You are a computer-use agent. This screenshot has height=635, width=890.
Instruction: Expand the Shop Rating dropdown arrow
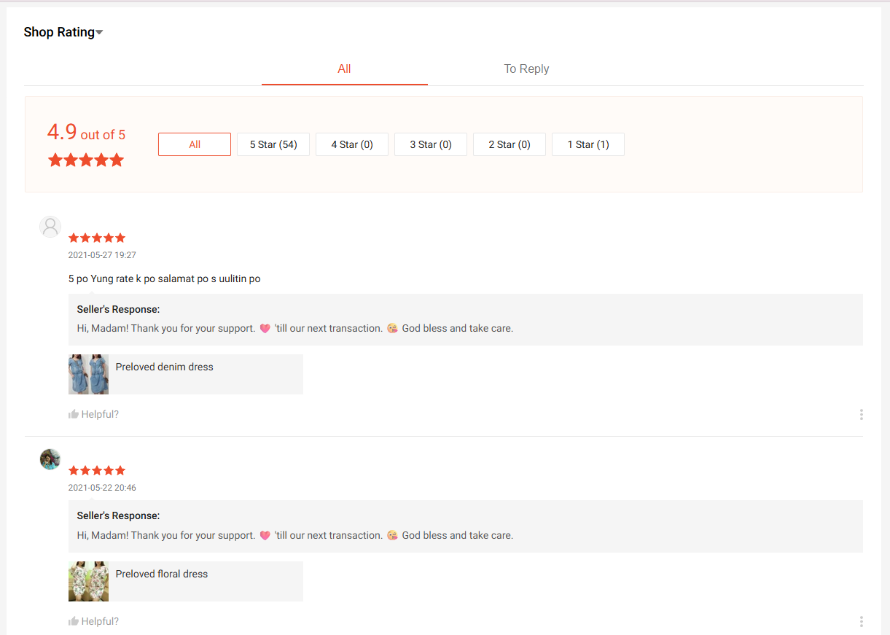tap(99, 33)
